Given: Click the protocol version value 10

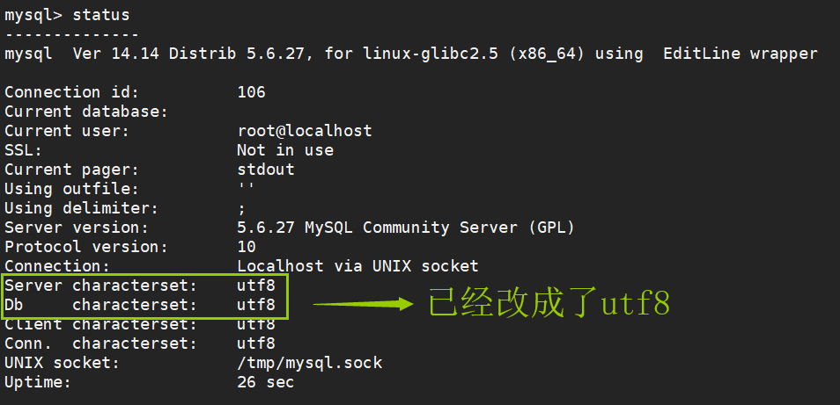Looking at the screenshot, I should (x=247, y=247).
